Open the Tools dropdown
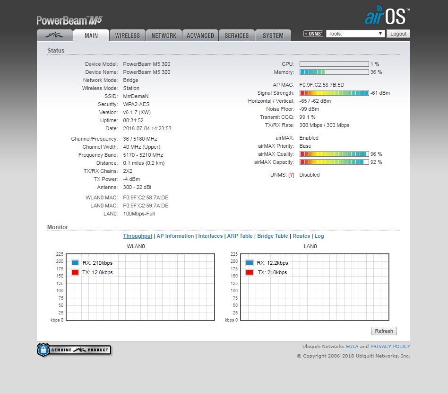Screen dimensions: 448x394 pyautogui.click(x=355, y=34)
